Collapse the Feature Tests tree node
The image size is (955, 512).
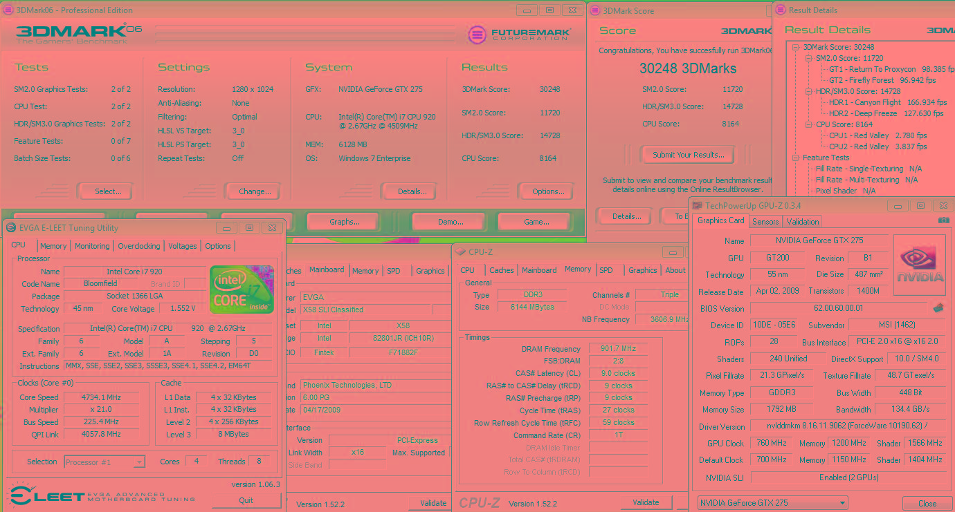coord(796,158)
